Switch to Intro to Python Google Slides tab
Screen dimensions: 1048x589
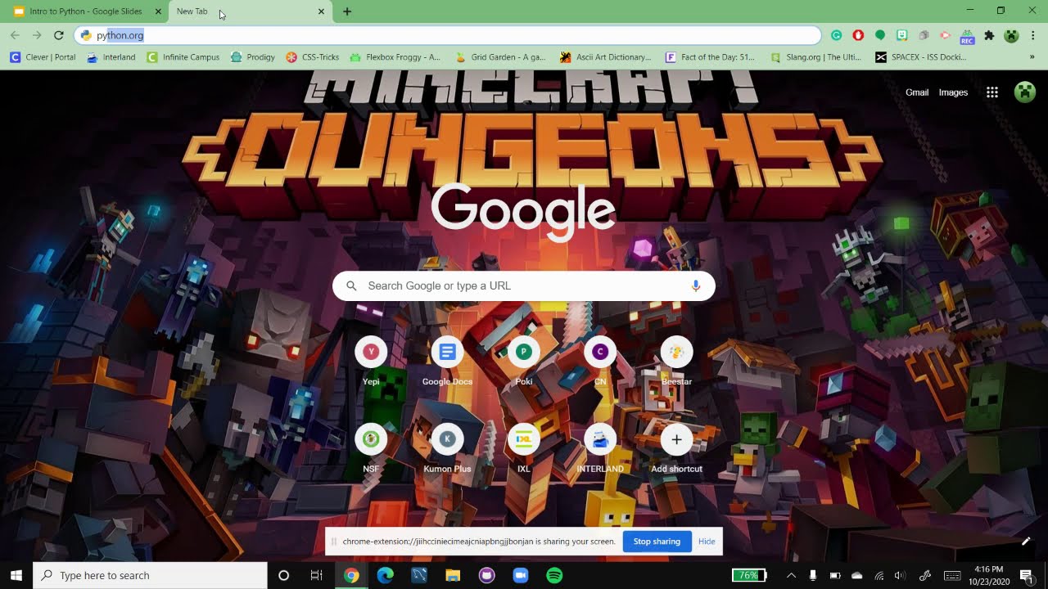tap(86, 11)
